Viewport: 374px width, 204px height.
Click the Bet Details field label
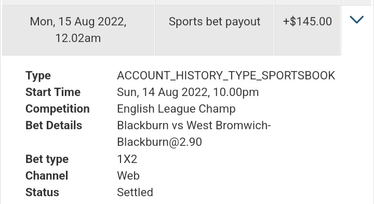pyautogui.click(x=54, y=125)
